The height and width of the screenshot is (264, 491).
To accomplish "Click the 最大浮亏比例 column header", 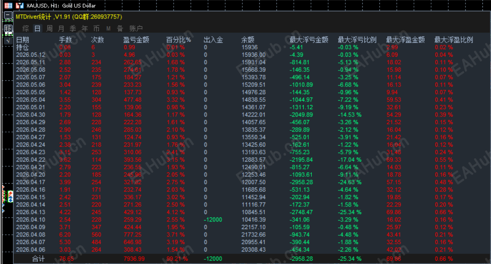I will pyautogui.click(x=357, y=40).
